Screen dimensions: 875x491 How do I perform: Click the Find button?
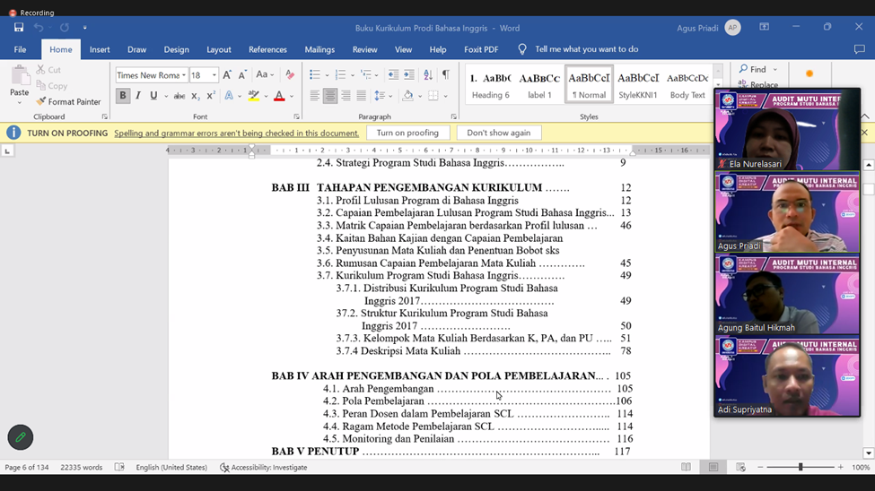[753, 69]
